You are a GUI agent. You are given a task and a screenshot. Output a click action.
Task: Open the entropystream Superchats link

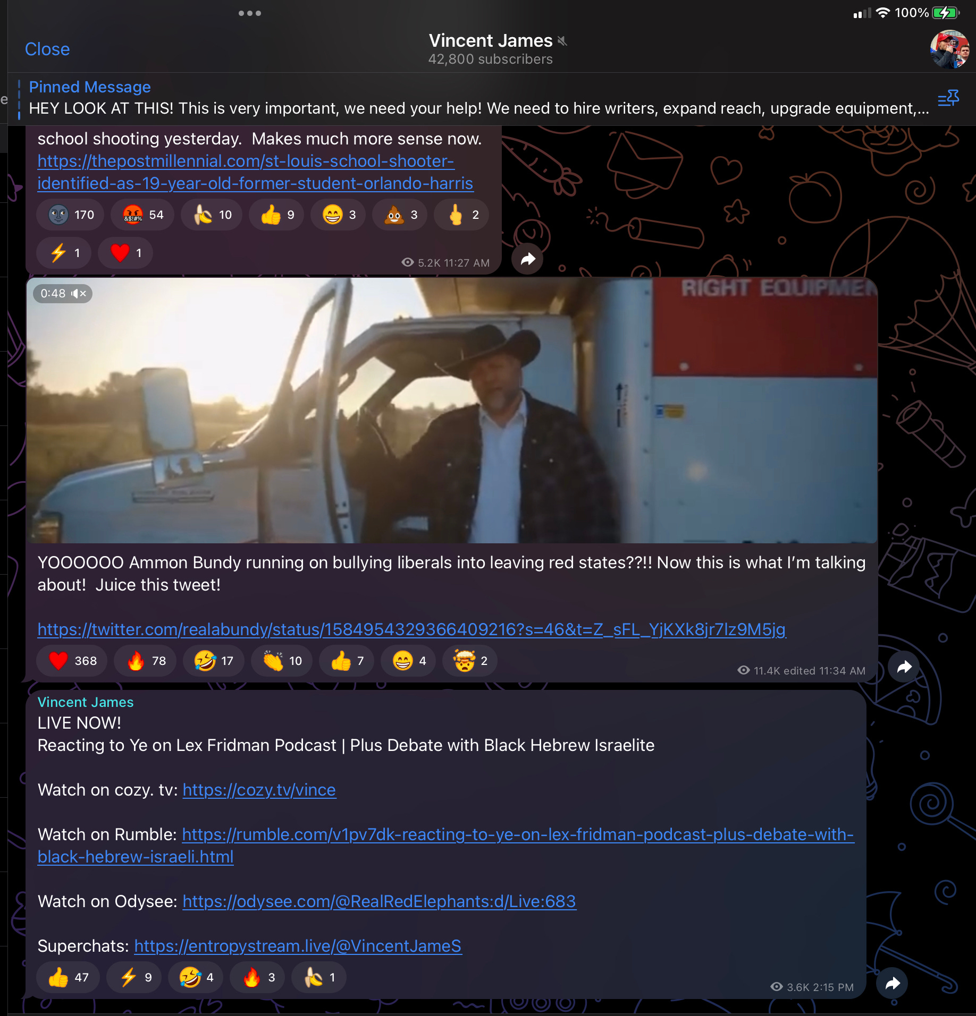(x=298, y=946)
